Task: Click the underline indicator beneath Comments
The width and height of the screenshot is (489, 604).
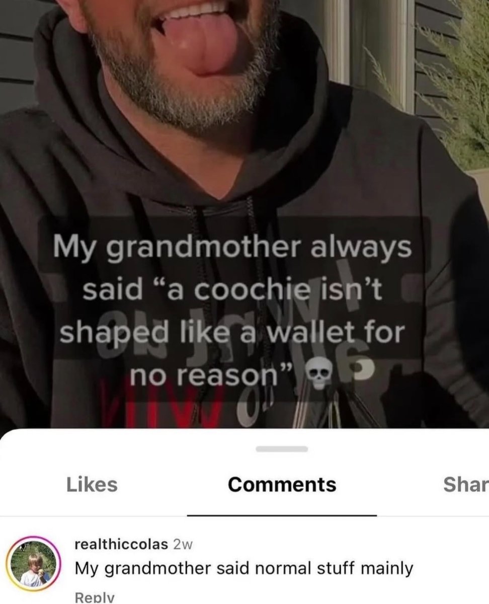Action: 282,515
